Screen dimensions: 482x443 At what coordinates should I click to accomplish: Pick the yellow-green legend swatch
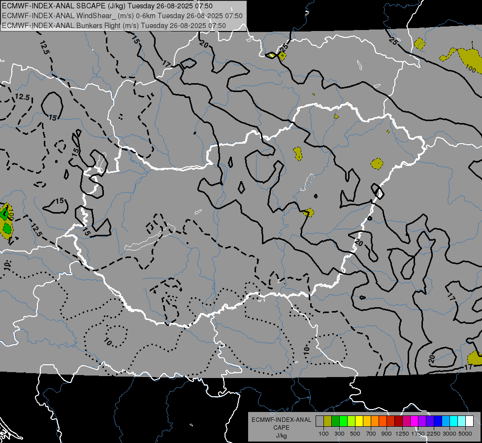352,421
